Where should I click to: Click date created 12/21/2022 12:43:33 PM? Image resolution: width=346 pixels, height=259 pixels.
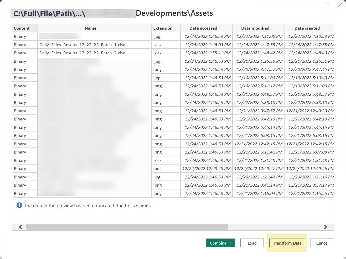coord(310,111)
